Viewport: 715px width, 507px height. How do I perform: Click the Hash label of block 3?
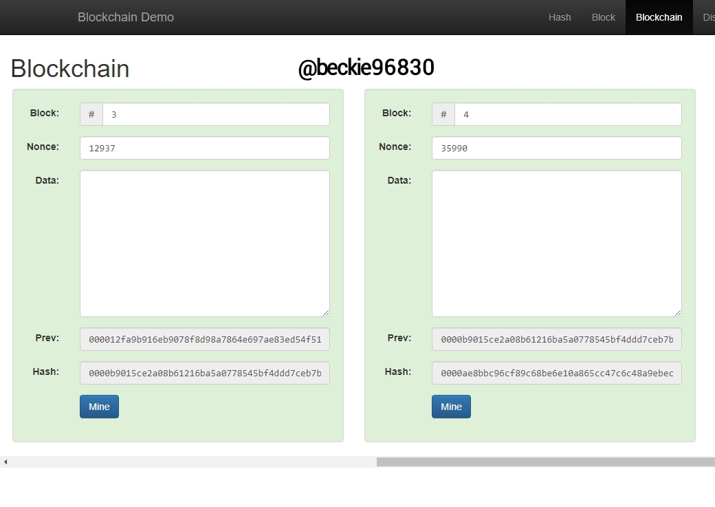[x=45, y=371]
